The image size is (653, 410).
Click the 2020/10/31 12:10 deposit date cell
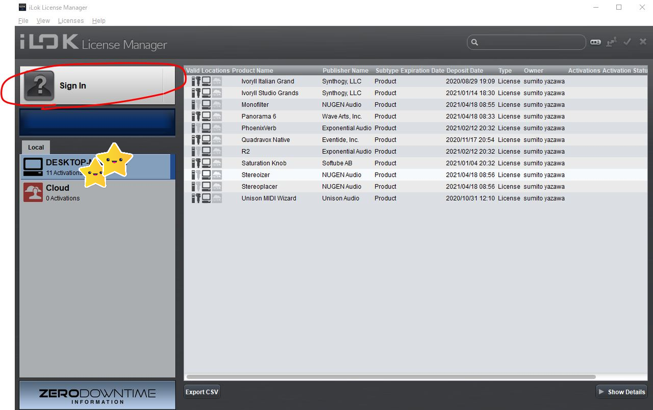pos(470,198)
